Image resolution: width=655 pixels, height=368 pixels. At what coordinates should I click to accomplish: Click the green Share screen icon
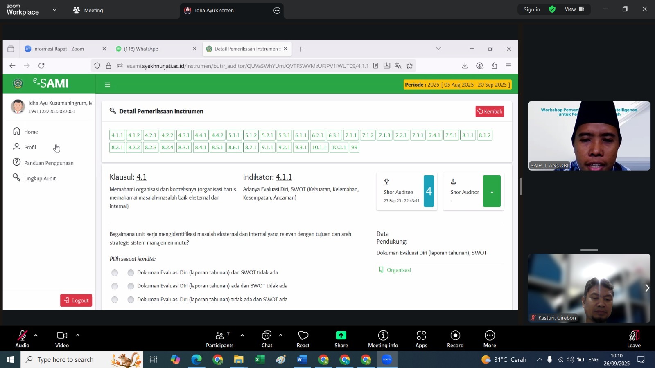tap(341, 336)
